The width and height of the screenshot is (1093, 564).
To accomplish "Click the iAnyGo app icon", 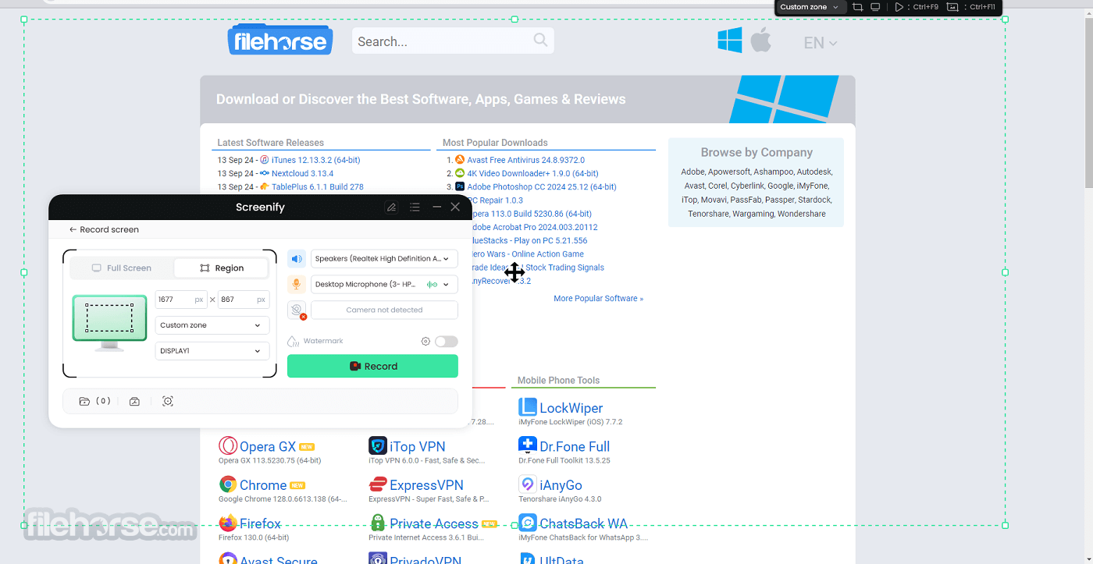I will pyautogui.click(x=528, y=484).
